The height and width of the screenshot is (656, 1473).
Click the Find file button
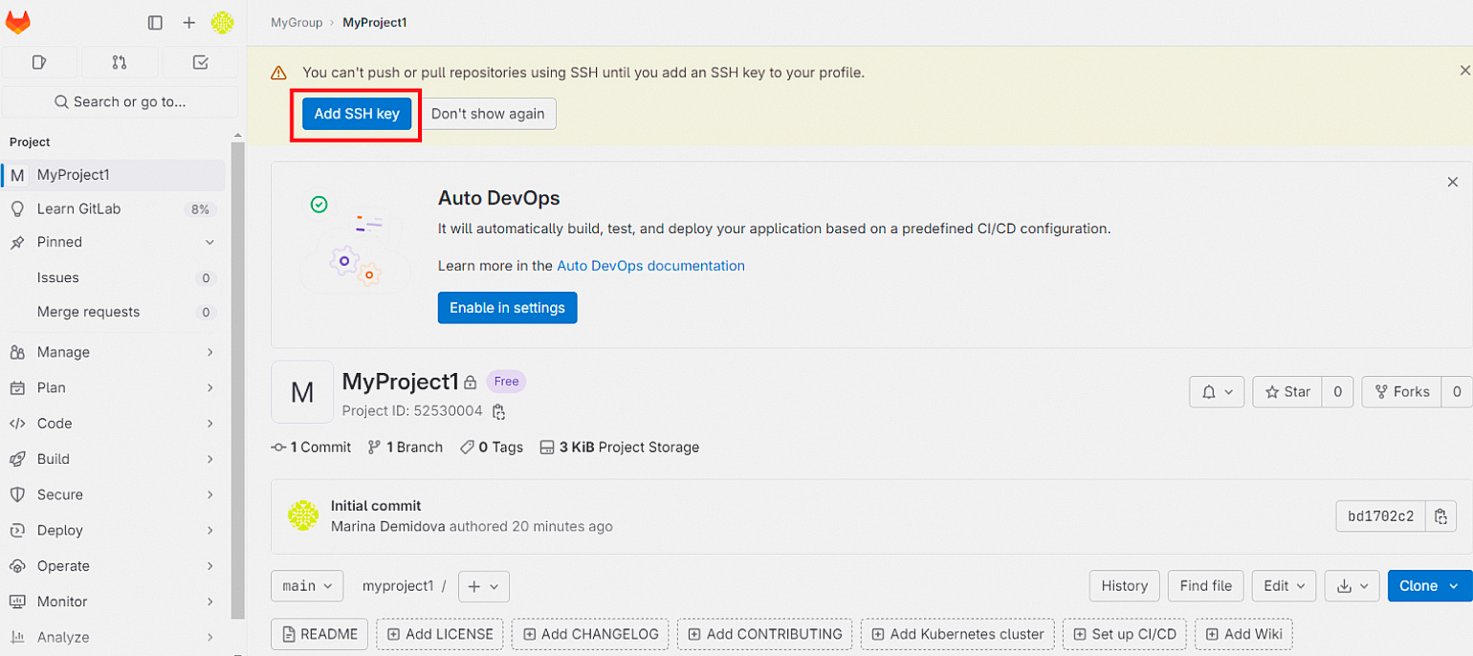tap(1206, 586)
